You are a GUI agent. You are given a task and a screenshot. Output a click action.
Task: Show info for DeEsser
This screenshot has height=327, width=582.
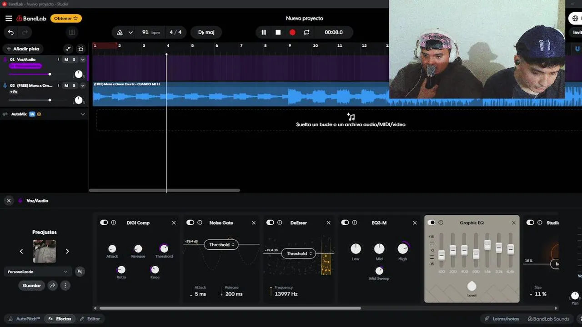[280, 223]
